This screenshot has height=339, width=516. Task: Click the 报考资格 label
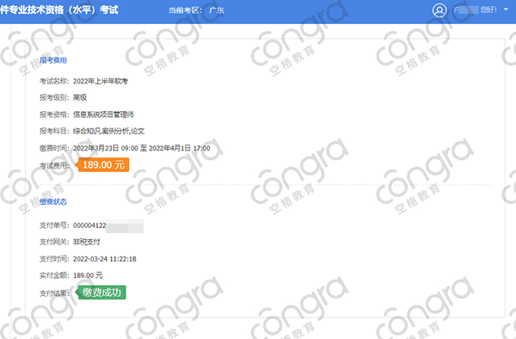54,114
